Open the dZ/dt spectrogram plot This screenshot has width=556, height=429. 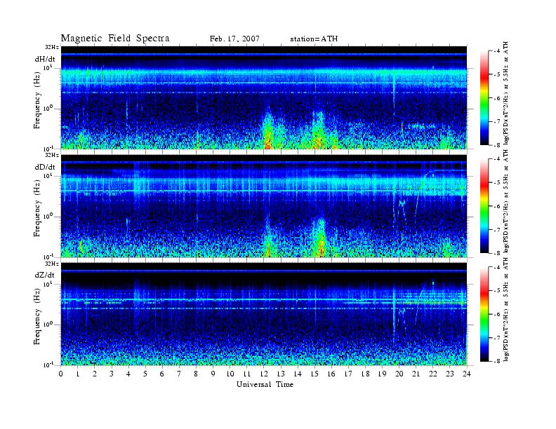coord(264,314)
